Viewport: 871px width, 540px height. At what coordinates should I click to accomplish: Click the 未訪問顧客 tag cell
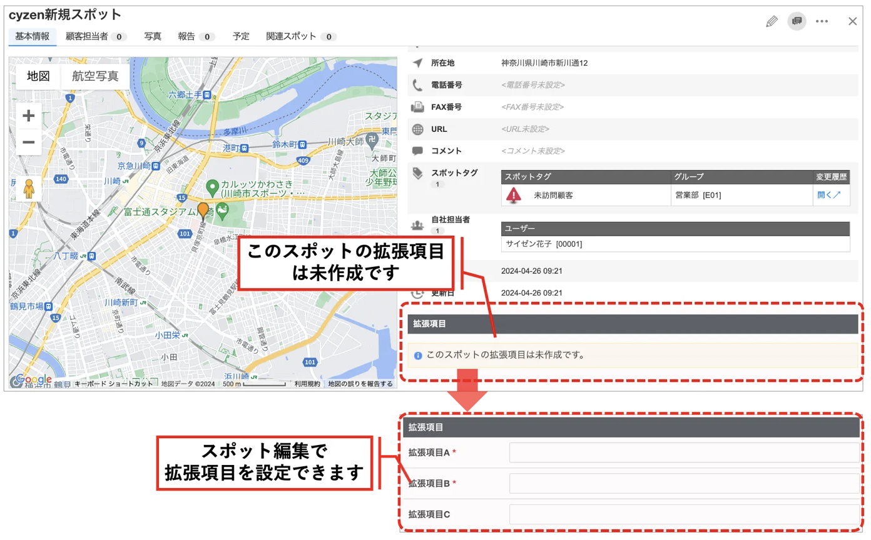[x=586, y=195]
